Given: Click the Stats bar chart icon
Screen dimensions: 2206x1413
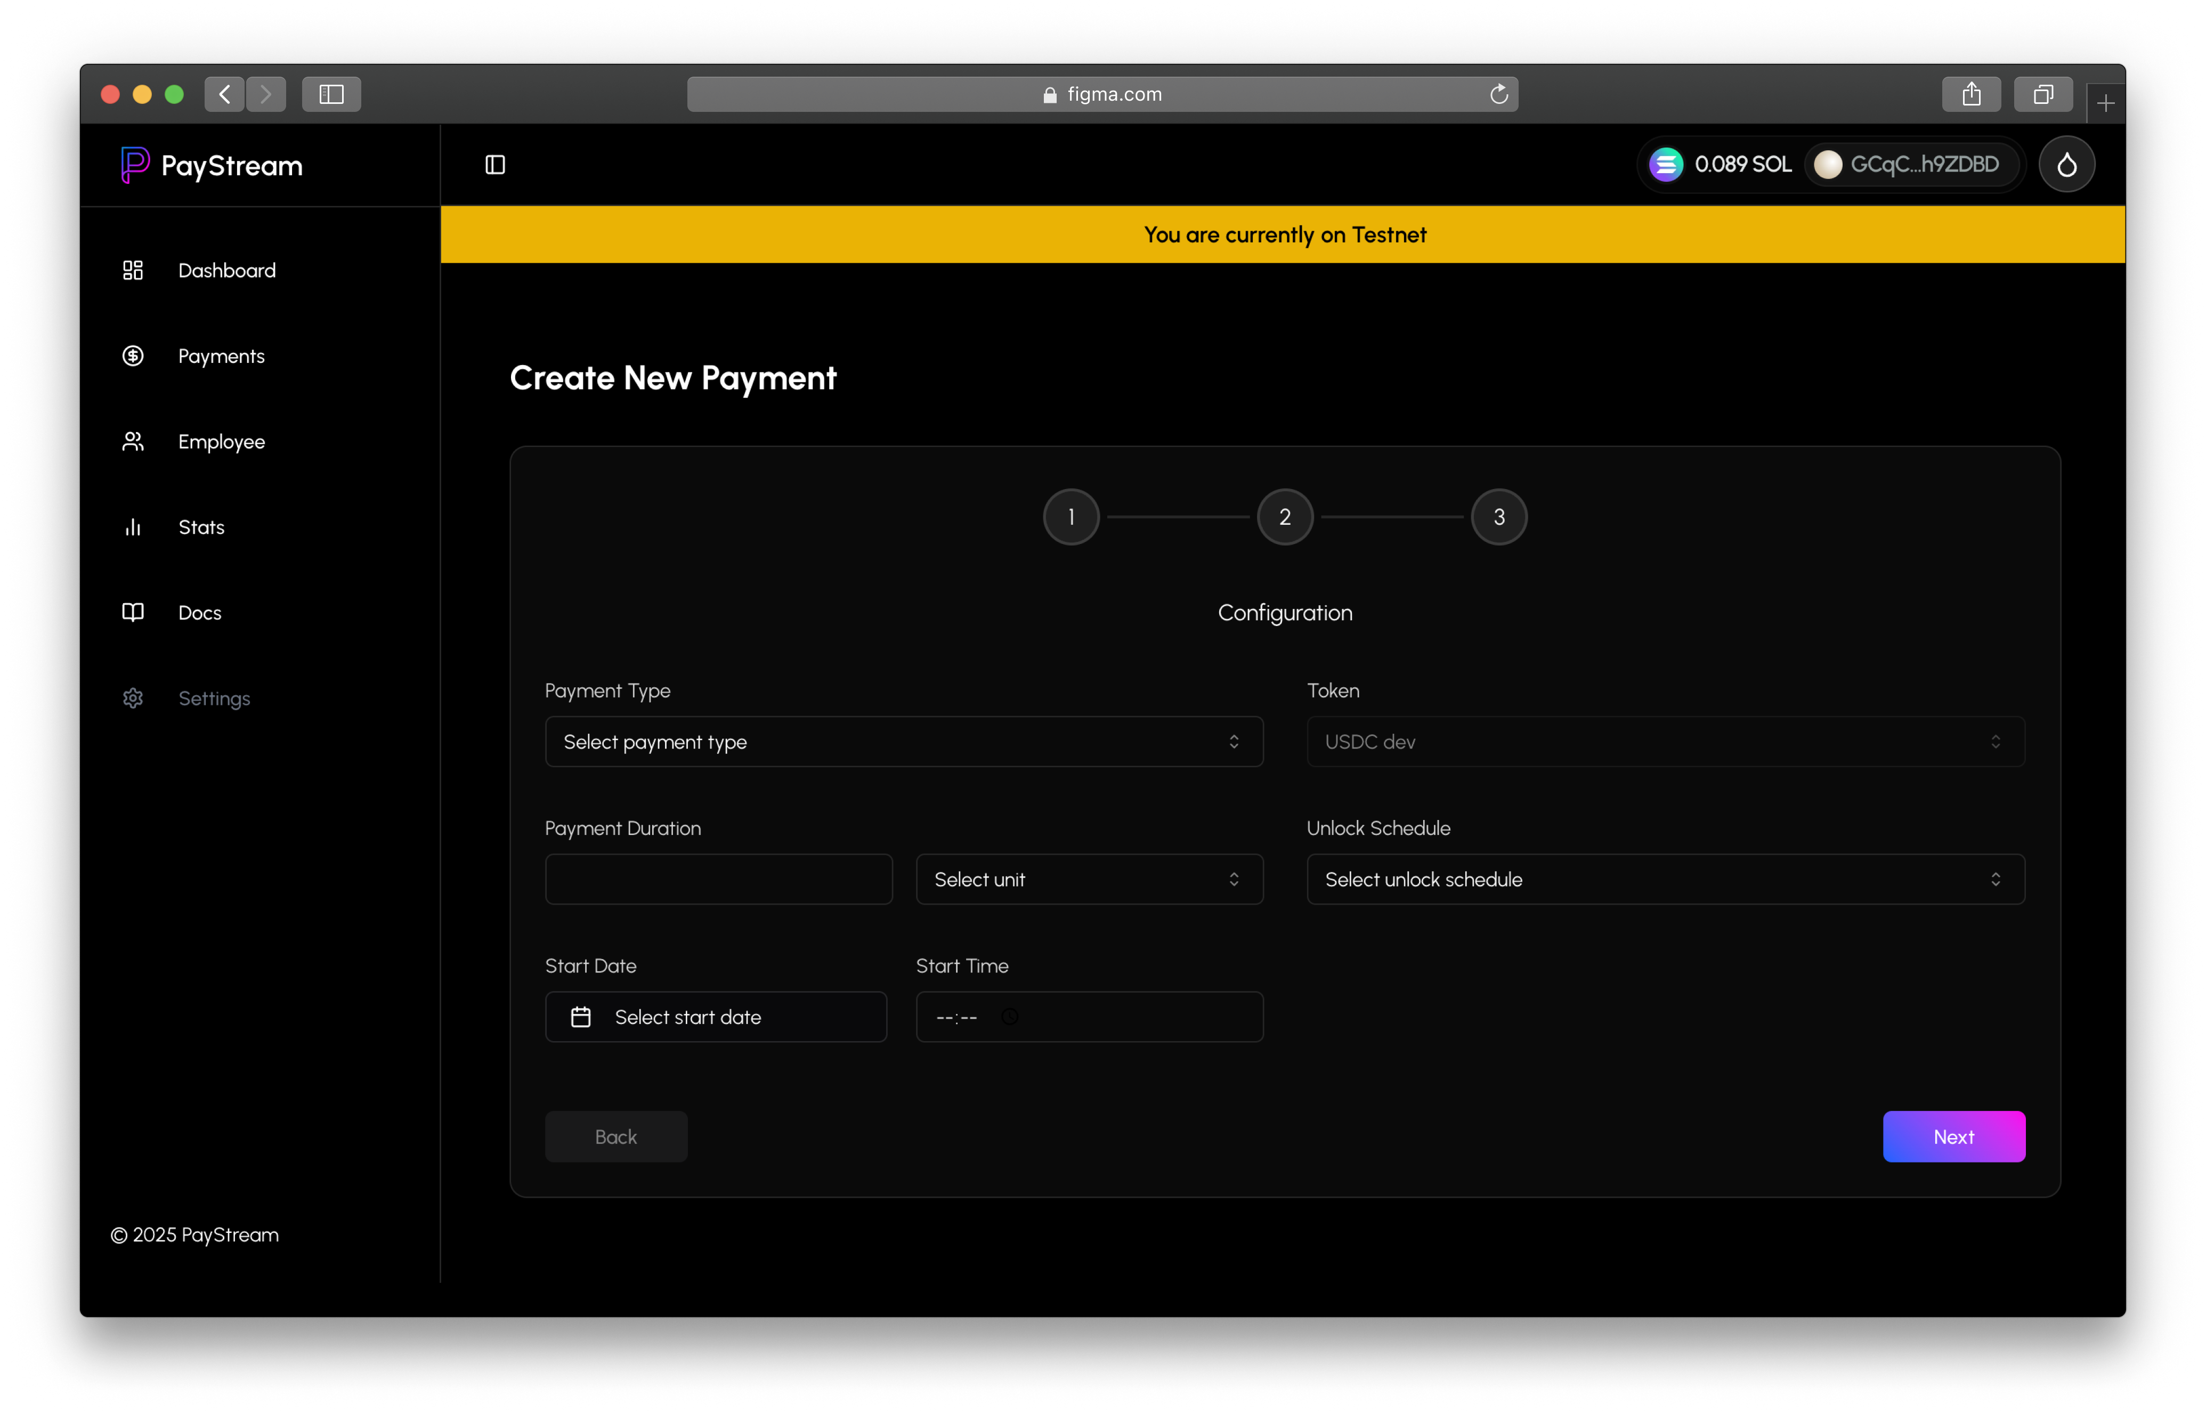Looking at the screenshot, I should pyautogui.click(x=133, y=527).
